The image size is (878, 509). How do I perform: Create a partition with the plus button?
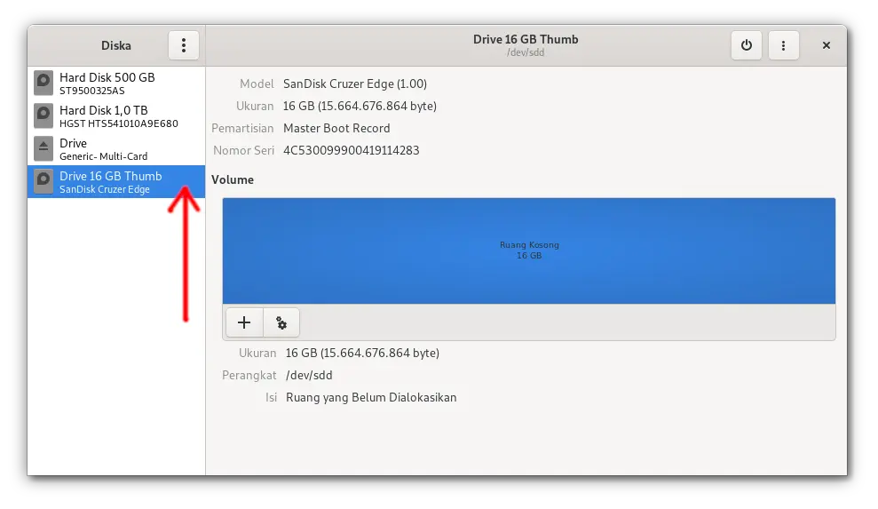[244, 322]
